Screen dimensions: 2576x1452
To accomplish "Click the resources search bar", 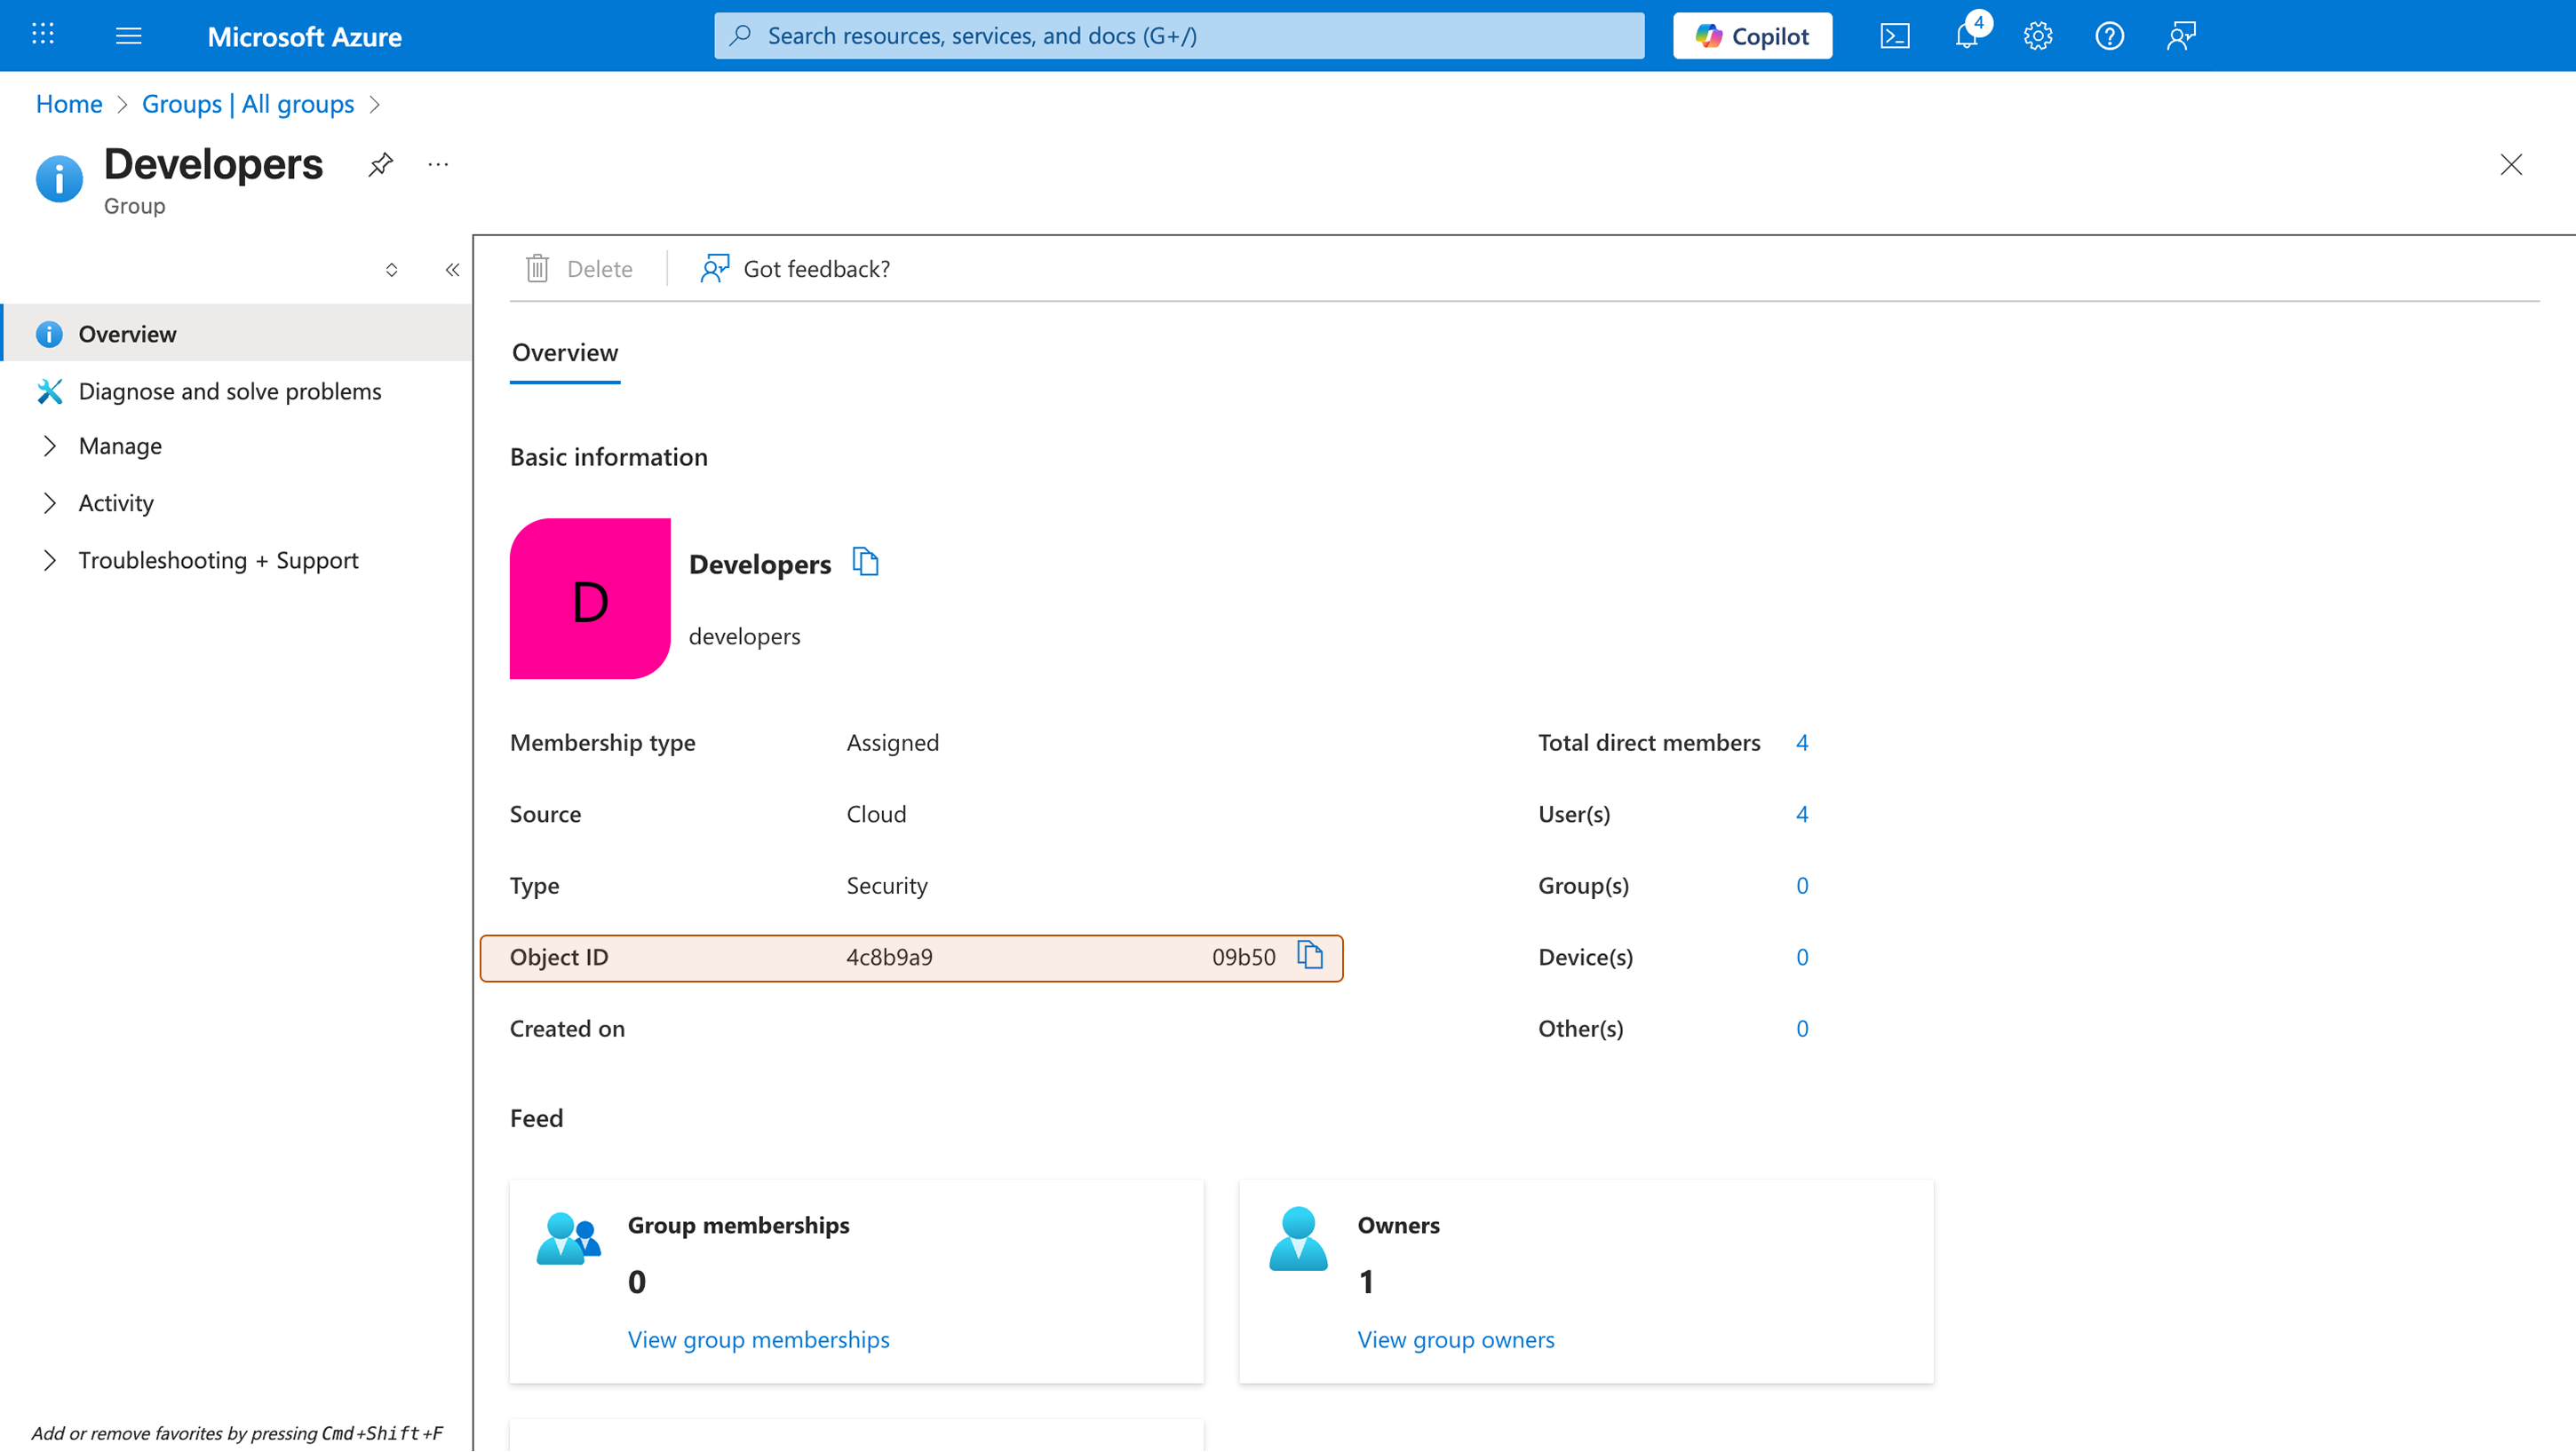I will click(1179, 35).
